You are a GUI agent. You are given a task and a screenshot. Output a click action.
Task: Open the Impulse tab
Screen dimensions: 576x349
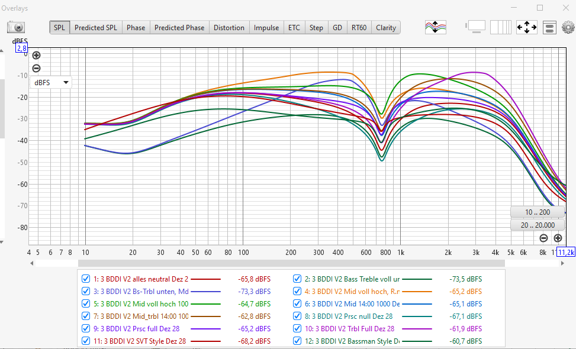(x=266, y=27)
